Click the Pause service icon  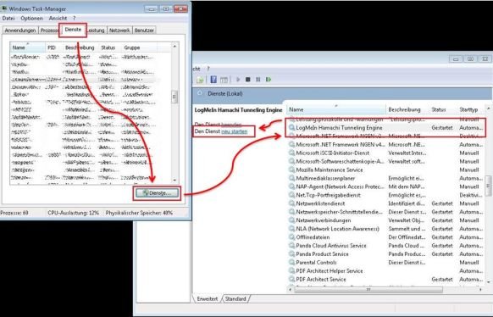tap(258, 80)
